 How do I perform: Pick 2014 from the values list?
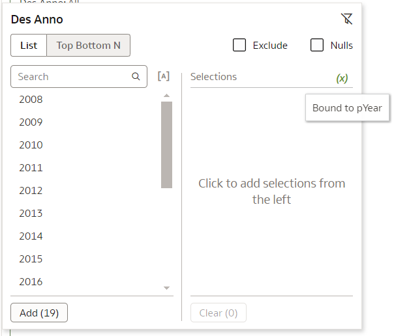click(31, 236)
